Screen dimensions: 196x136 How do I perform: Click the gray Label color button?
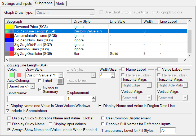(x=60, y=81)
